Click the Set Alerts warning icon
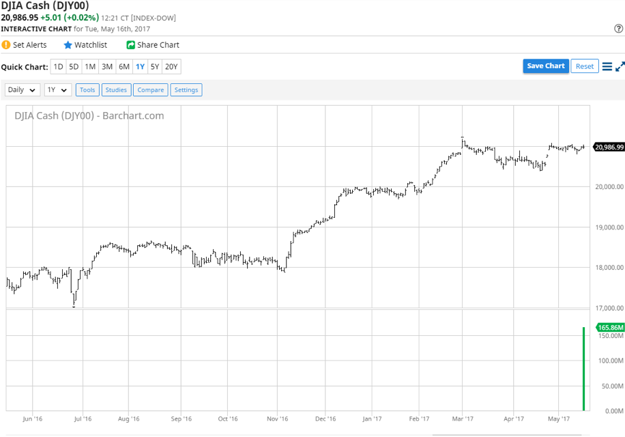Viewport: 625px width, 437px height. click(5, 45)
